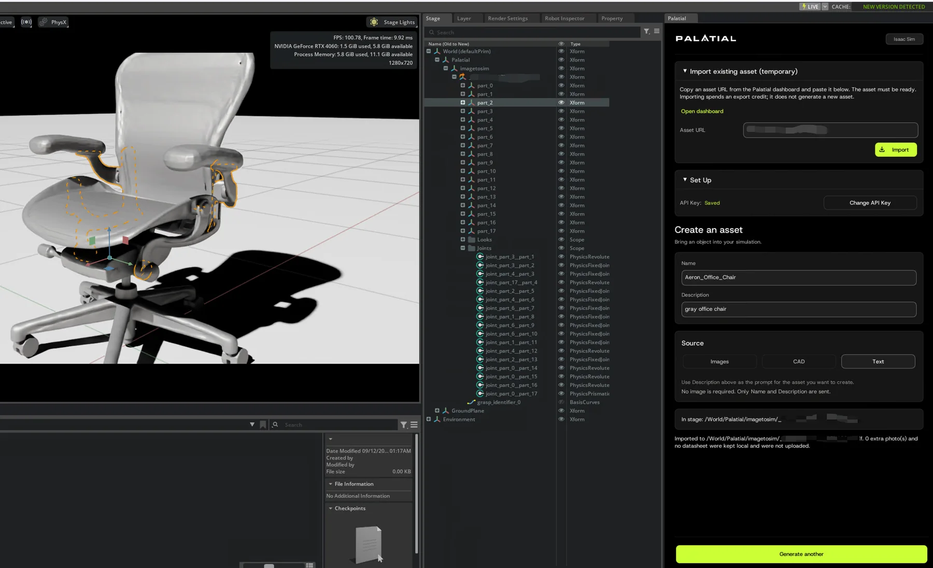933x568 pixels.
Task: Toggle visibility eye for Environment
Action: click(561, 419)
